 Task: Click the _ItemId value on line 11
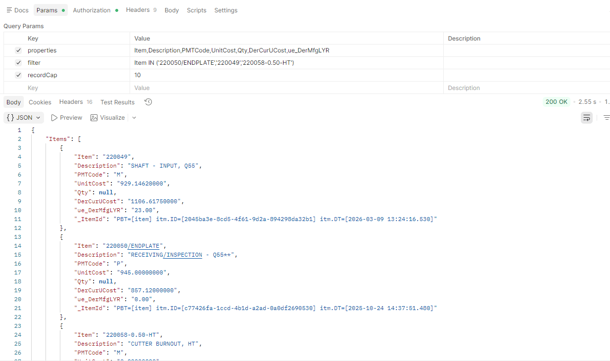(276, 219)
